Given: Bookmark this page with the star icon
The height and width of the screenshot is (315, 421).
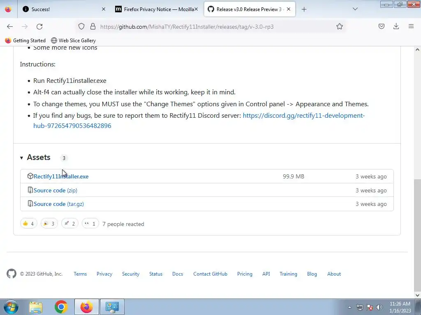Looking at the screenshot, I should click(x=339, y=27).
